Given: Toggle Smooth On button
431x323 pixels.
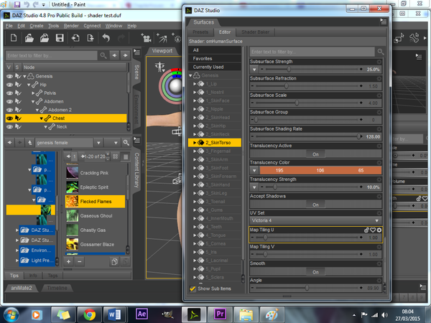Looking at the screenshot, I should [315, 272].
